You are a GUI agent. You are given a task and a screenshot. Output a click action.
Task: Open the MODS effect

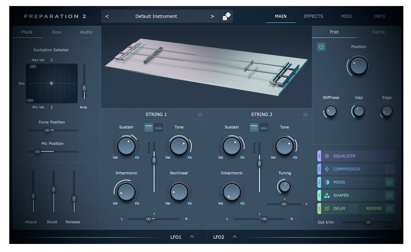click(339, 182)
